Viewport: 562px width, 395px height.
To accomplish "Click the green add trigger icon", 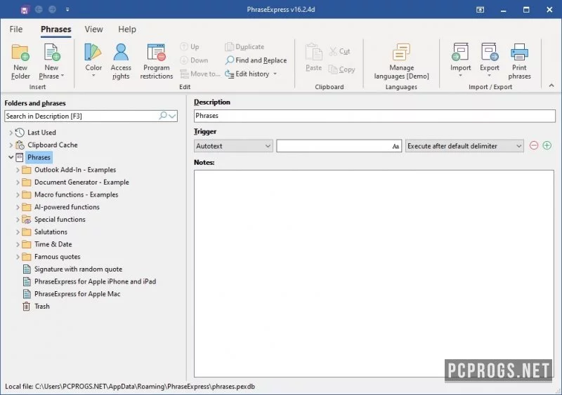I will click(547, 145).
